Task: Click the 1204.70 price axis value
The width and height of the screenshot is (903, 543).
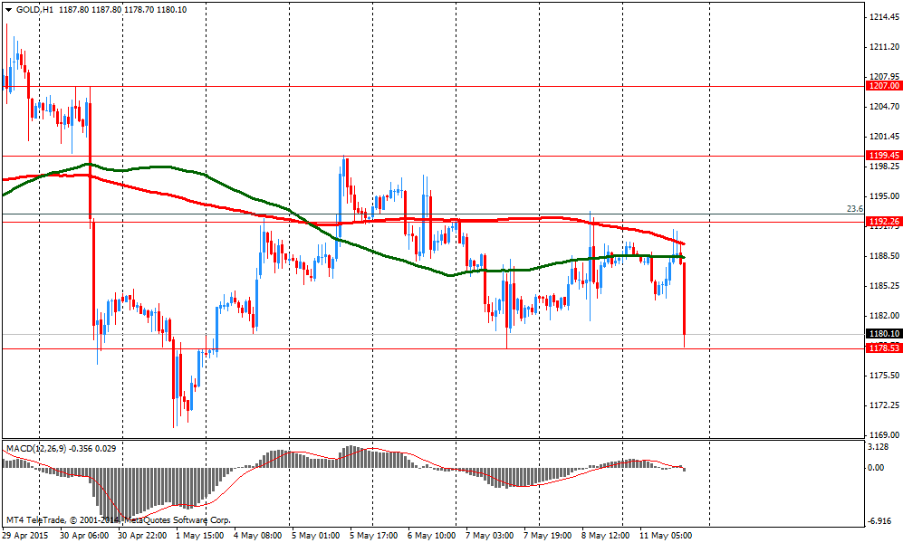Action: [x=886, y=107]
